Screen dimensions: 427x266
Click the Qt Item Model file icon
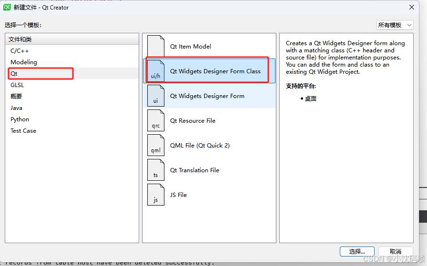[x=156, y=47]
